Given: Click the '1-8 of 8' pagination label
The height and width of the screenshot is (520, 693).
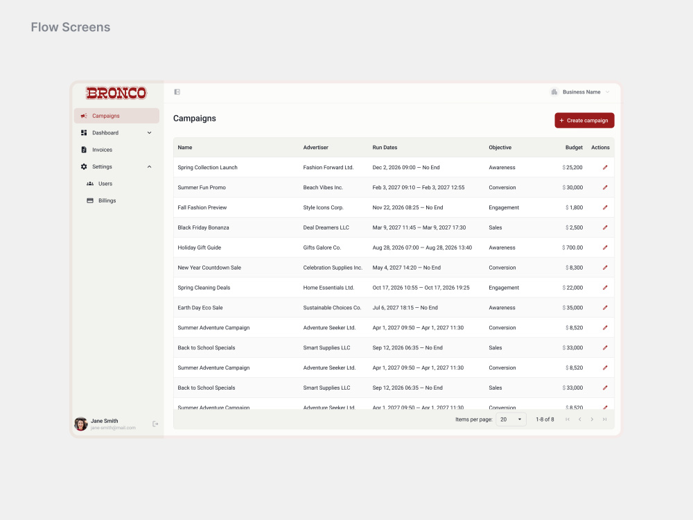Looking at the screenshot, I should 545,419.
